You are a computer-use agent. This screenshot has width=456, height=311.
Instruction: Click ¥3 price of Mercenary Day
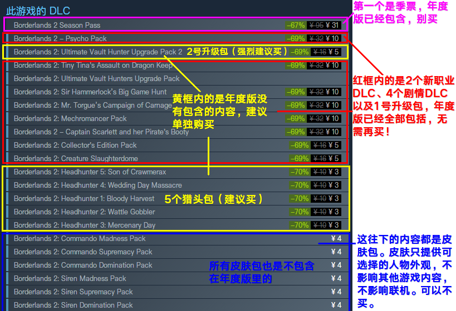click(x=334, y=225)
